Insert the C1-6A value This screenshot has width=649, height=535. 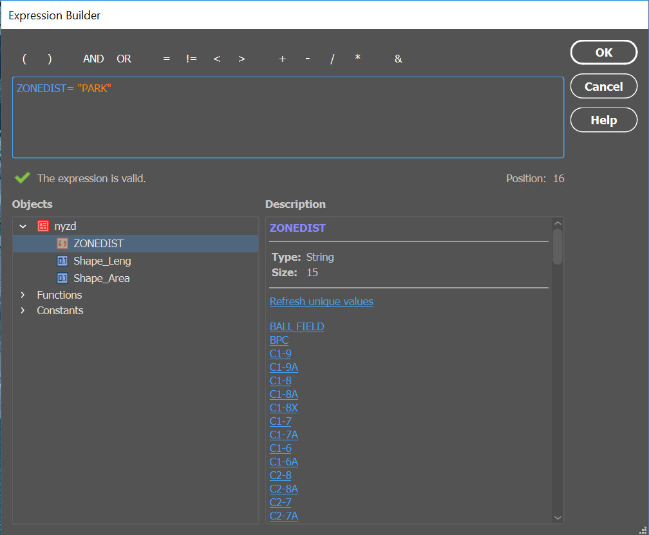[x=283, y=462]
